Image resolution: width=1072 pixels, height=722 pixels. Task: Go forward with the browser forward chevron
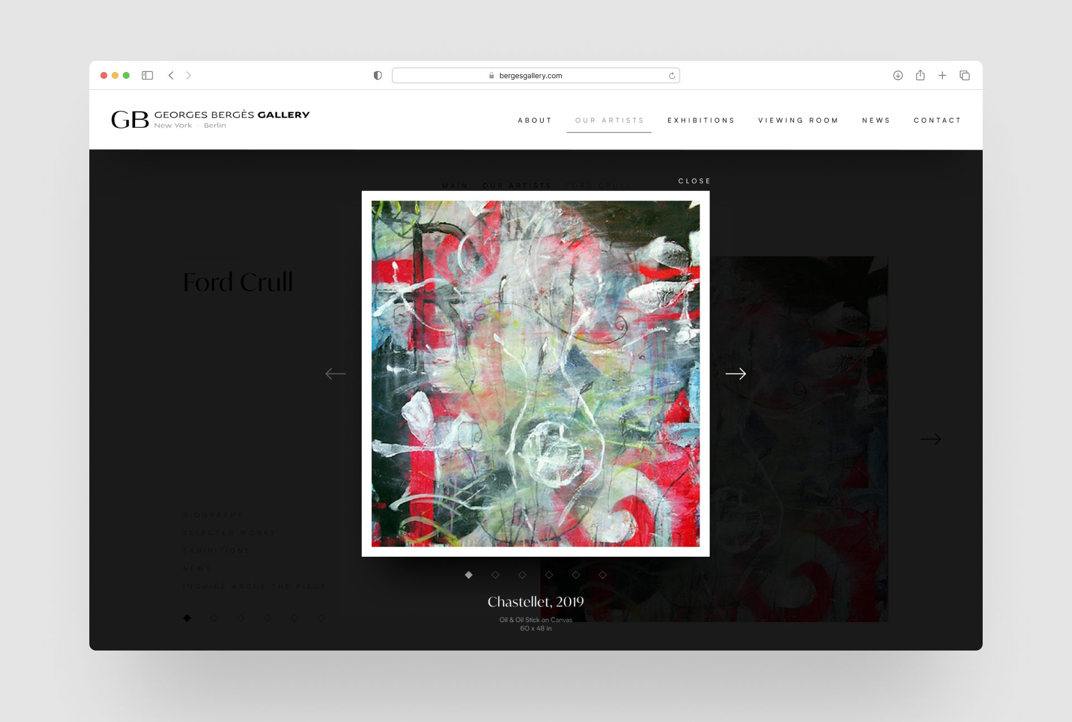(189, 75)
